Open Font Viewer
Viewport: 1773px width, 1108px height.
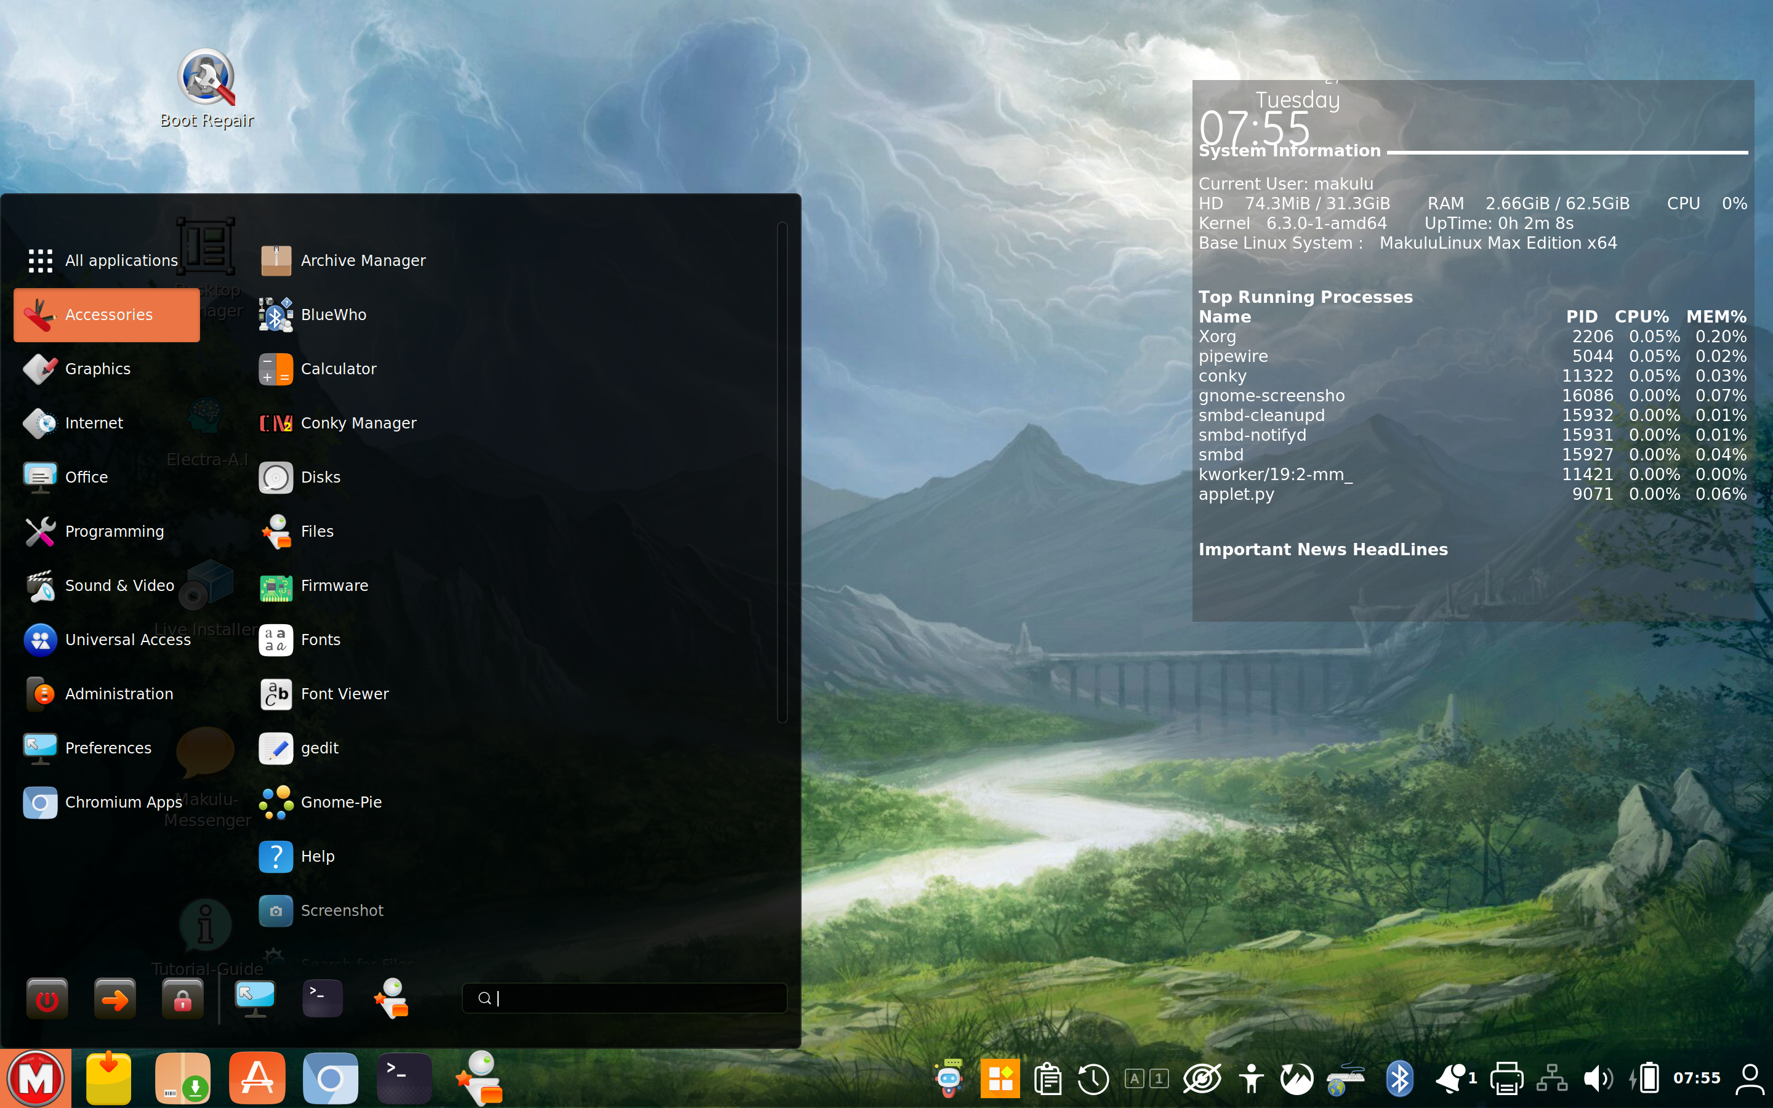pyautogui.click(x=324, y=694)
